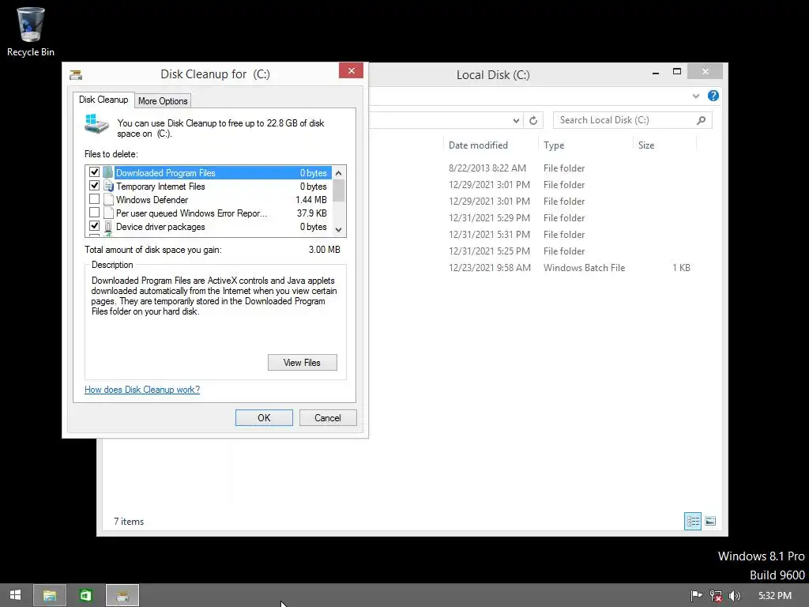Uncheck Downloaded Program Files checkbox
Viewport: 809px width, 607px height.
tap(95, 172)
